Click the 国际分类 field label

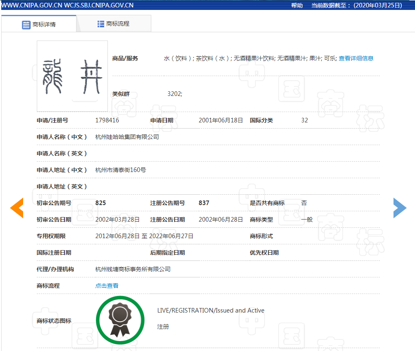[x=261, y=120]
